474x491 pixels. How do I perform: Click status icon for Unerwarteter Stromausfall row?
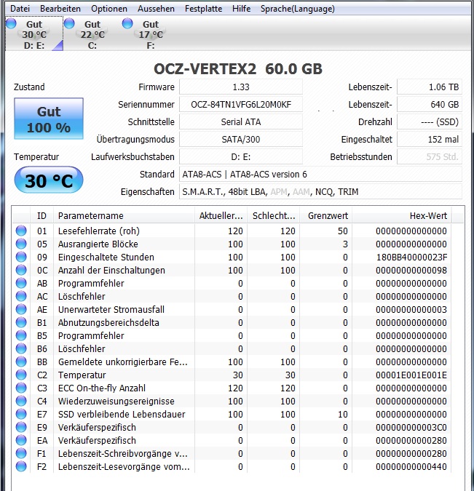pos(21,309)
